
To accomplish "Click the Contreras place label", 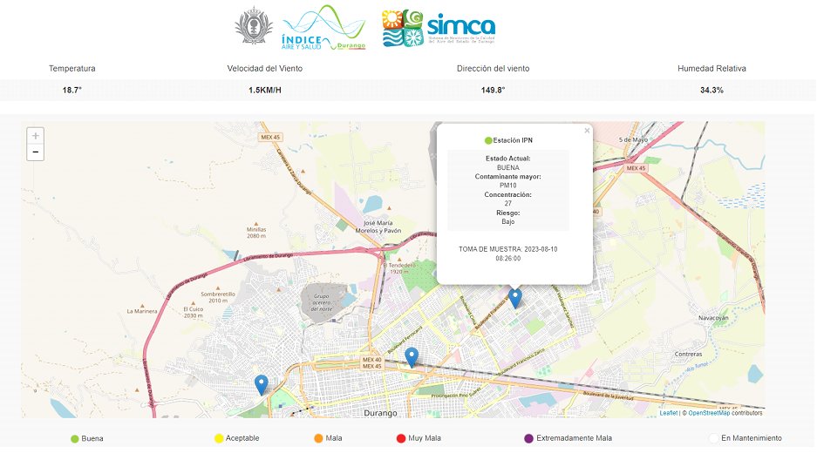I will [688, 354].
